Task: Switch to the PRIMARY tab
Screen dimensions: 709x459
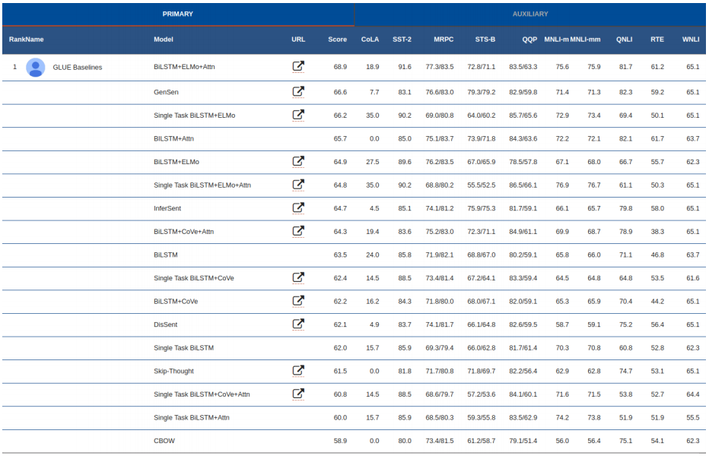Action: pyautogui.click(x=177, y=14)
